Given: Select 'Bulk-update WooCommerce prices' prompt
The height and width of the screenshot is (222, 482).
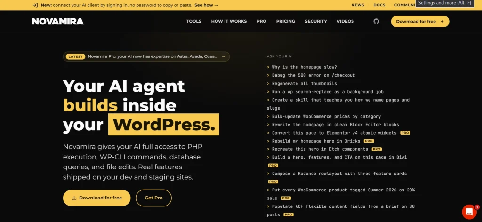Looking at the screenshot, I should click(324, 116).
